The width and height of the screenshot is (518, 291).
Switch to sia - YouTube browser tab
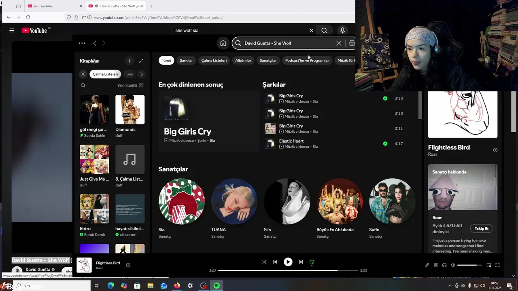(55, 6)
